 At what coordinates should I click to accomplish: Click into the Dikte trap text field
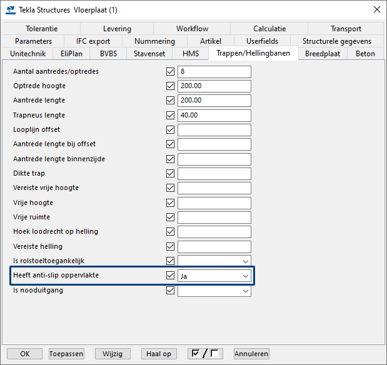click(214, 174)
